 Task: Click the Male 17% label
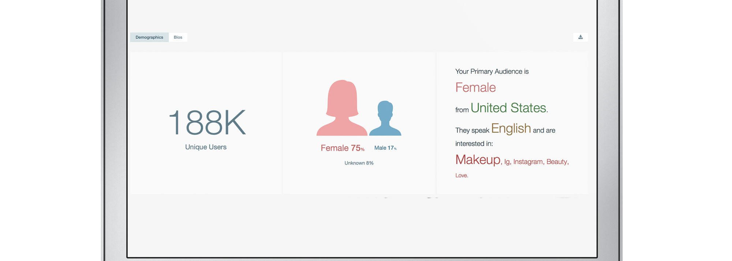385,148
